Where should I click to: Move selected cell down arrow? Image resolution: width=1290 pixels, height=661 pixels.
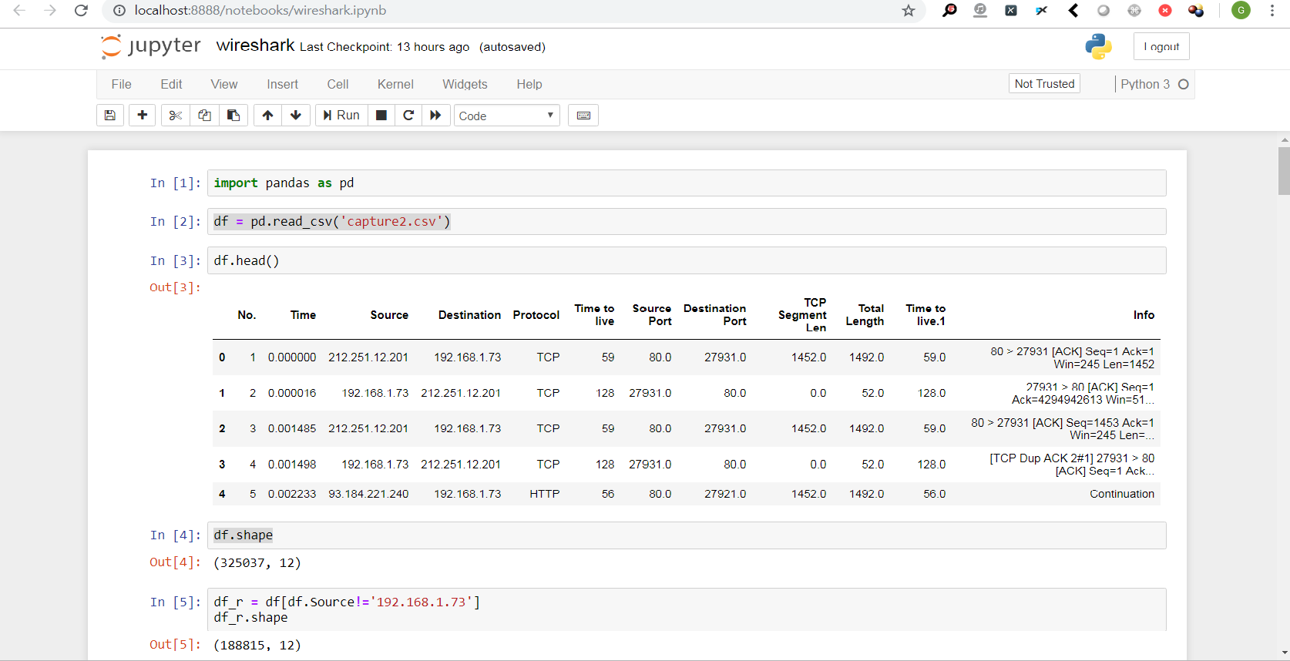click(x=296, y=116)
